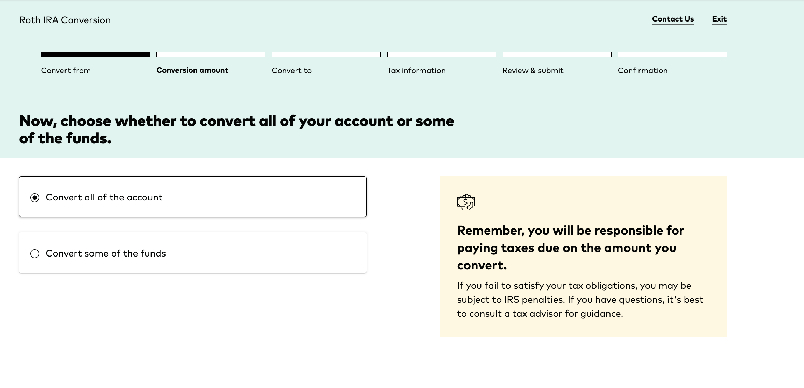Open the Contact Us link
Viewport: 804px width, 388px height.
pyautogui.click(x=673, y=19)
